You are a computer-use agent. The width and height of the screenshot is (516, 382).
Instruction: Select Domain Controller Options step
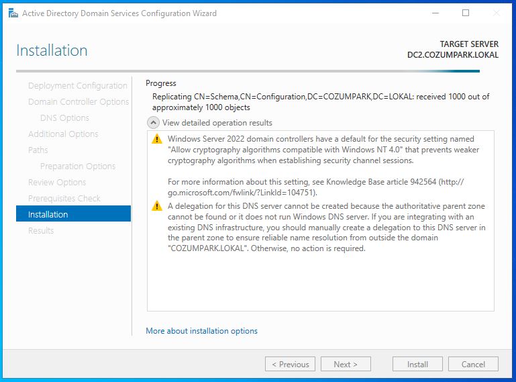point(78,102)
